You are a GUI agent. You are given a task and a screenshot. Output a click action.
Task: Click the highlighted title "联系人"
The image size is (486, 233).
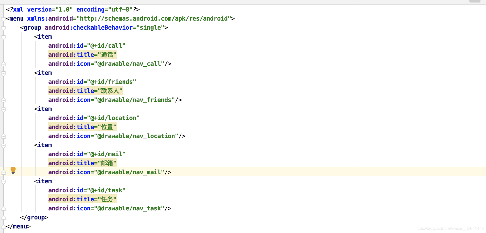coord(85,91)
